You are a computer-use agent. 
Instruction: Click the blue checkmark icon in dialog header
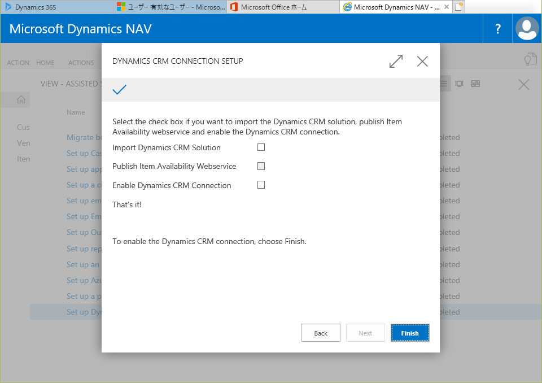(120, 90)
